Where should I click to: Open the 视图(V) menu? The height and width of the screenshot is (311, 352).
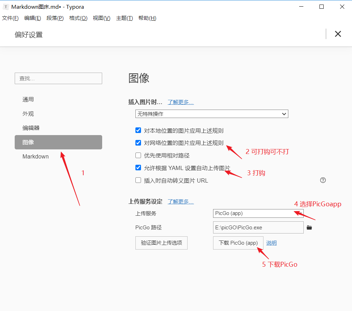pyautogui.click(x=101, y=18)
